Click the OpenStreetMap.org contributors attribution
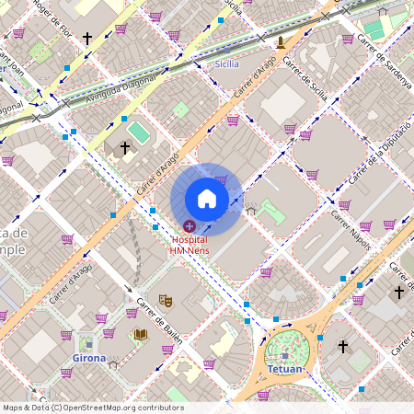Screen dimensions: 414x414 (x=94, y=408)
